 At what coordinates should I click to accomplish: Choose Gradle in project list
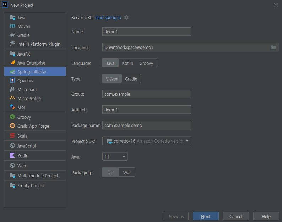coord(35,35)
